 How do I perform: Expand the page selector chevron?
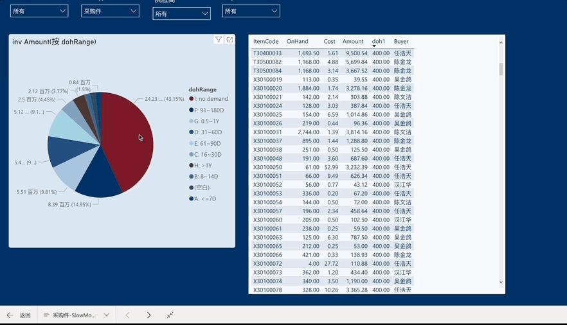pyautogui.click(x=106, y=315)
